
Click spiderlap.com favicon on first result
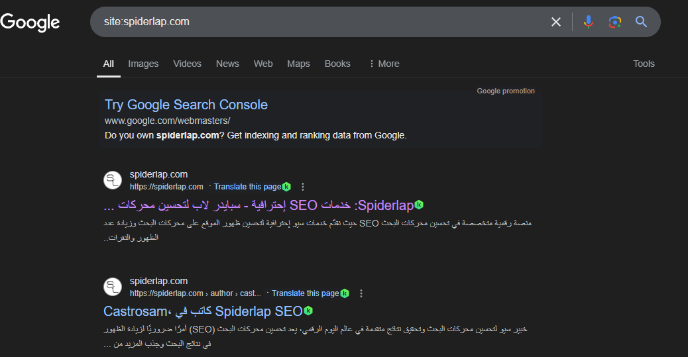(x=113, y=180)
